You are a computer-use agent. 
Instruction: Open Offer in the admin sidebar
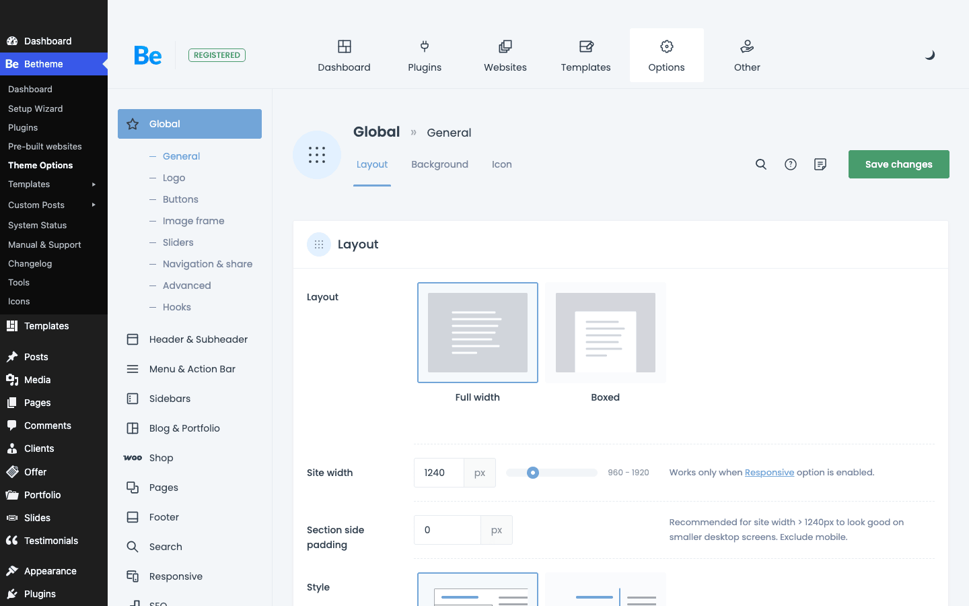pos(54,472)
